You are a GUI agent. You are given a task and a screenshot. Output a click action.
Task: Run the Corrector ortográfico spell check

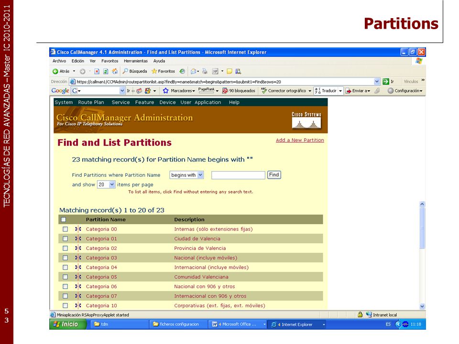click(284, 91)
